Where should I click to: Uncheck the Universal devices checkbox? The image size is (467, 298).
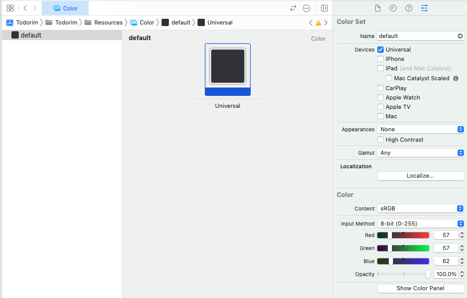click(x=380, y=49)
